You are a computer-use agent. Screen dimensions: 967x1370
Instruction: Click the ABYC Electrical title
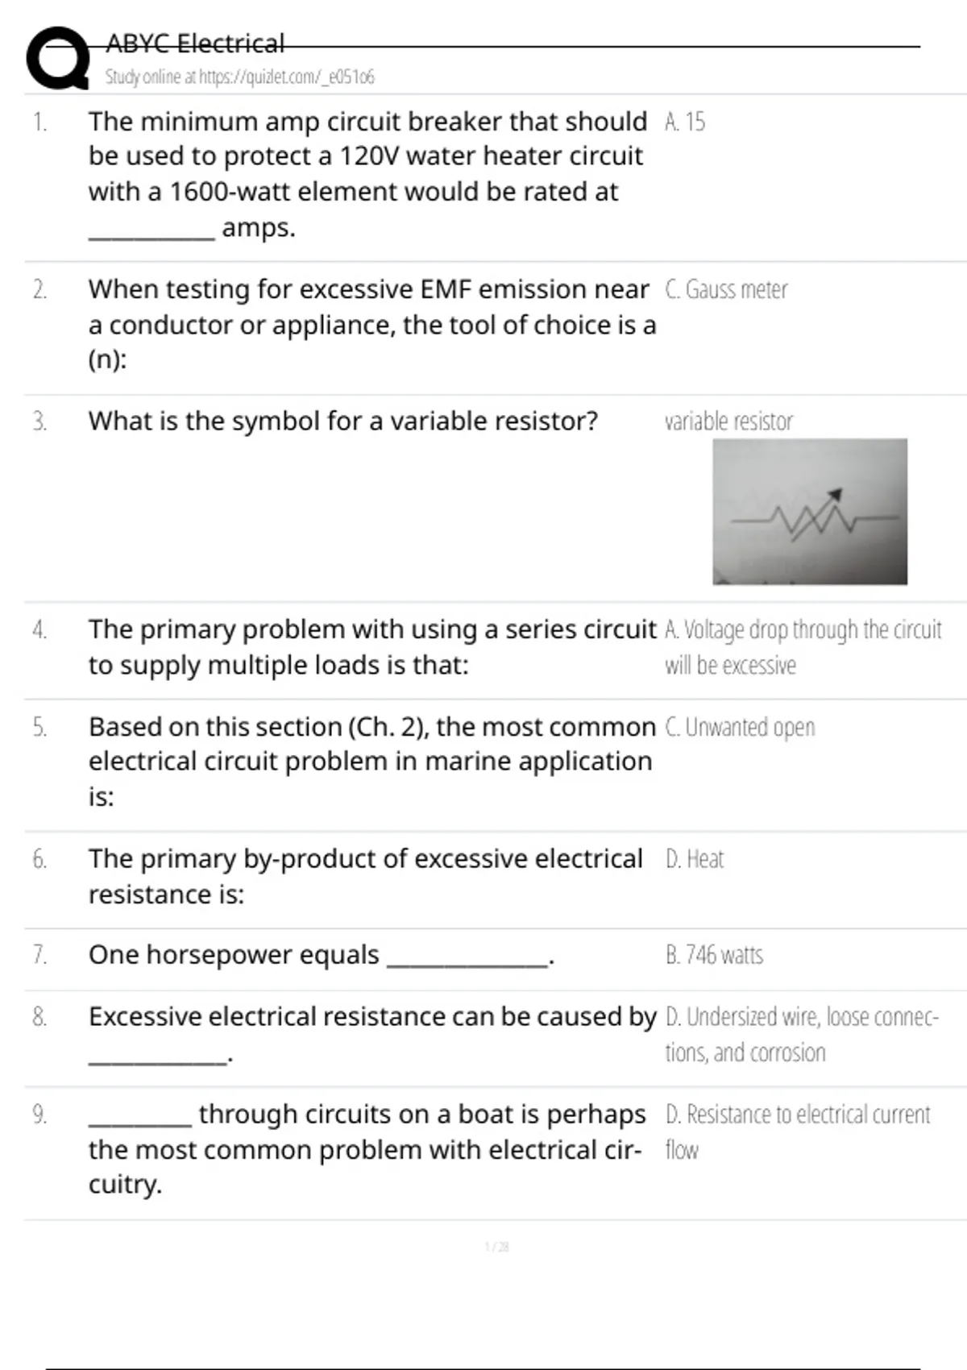[x=195, y=44]
